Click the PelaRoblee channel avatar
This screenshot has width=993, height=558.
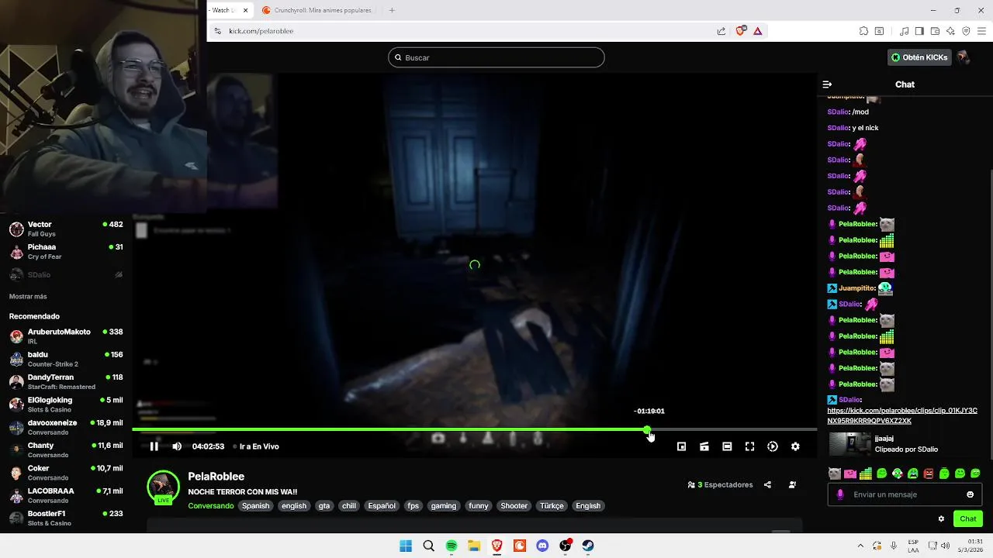point(163,487)
